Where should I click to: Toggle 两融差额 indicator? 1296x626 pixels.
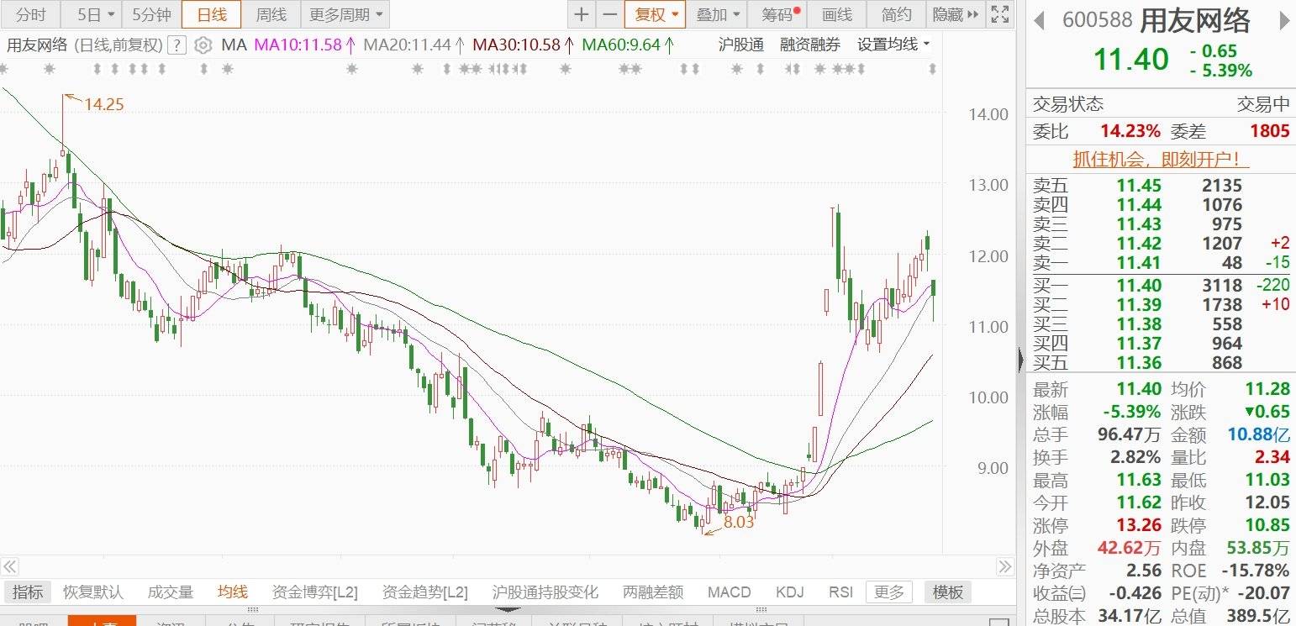tap(653, 592)
